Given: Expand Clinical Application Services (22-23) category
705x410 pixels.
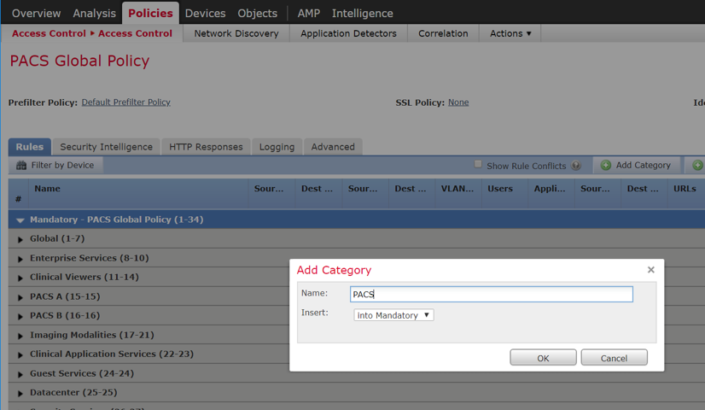Looking at the screenshot, I should pyautogui.click(x=20, y=354).
